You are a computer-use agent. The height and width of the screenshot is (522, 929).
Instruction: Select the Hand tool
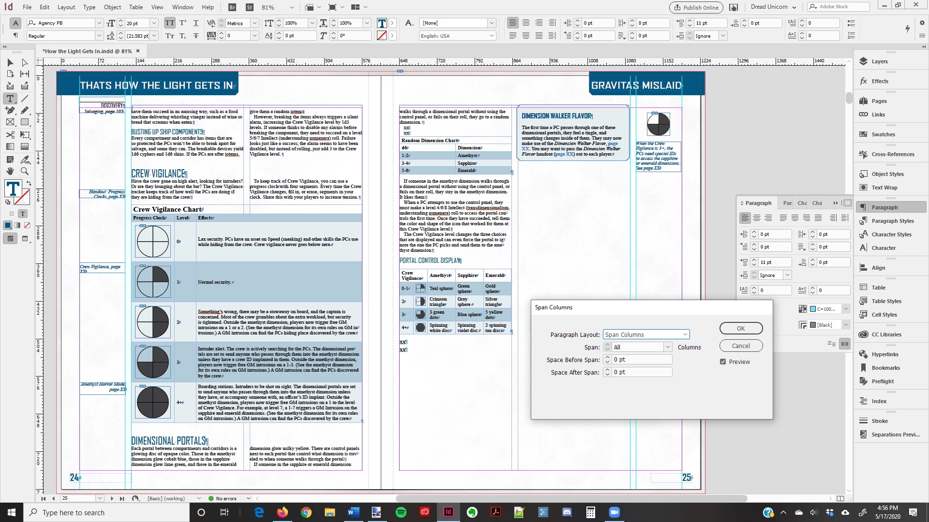10,171
